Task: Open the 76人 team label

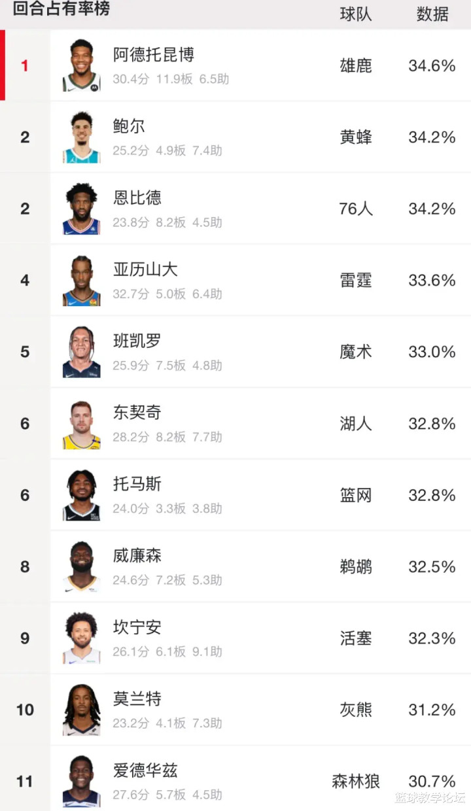Action: tap(356, 209)
